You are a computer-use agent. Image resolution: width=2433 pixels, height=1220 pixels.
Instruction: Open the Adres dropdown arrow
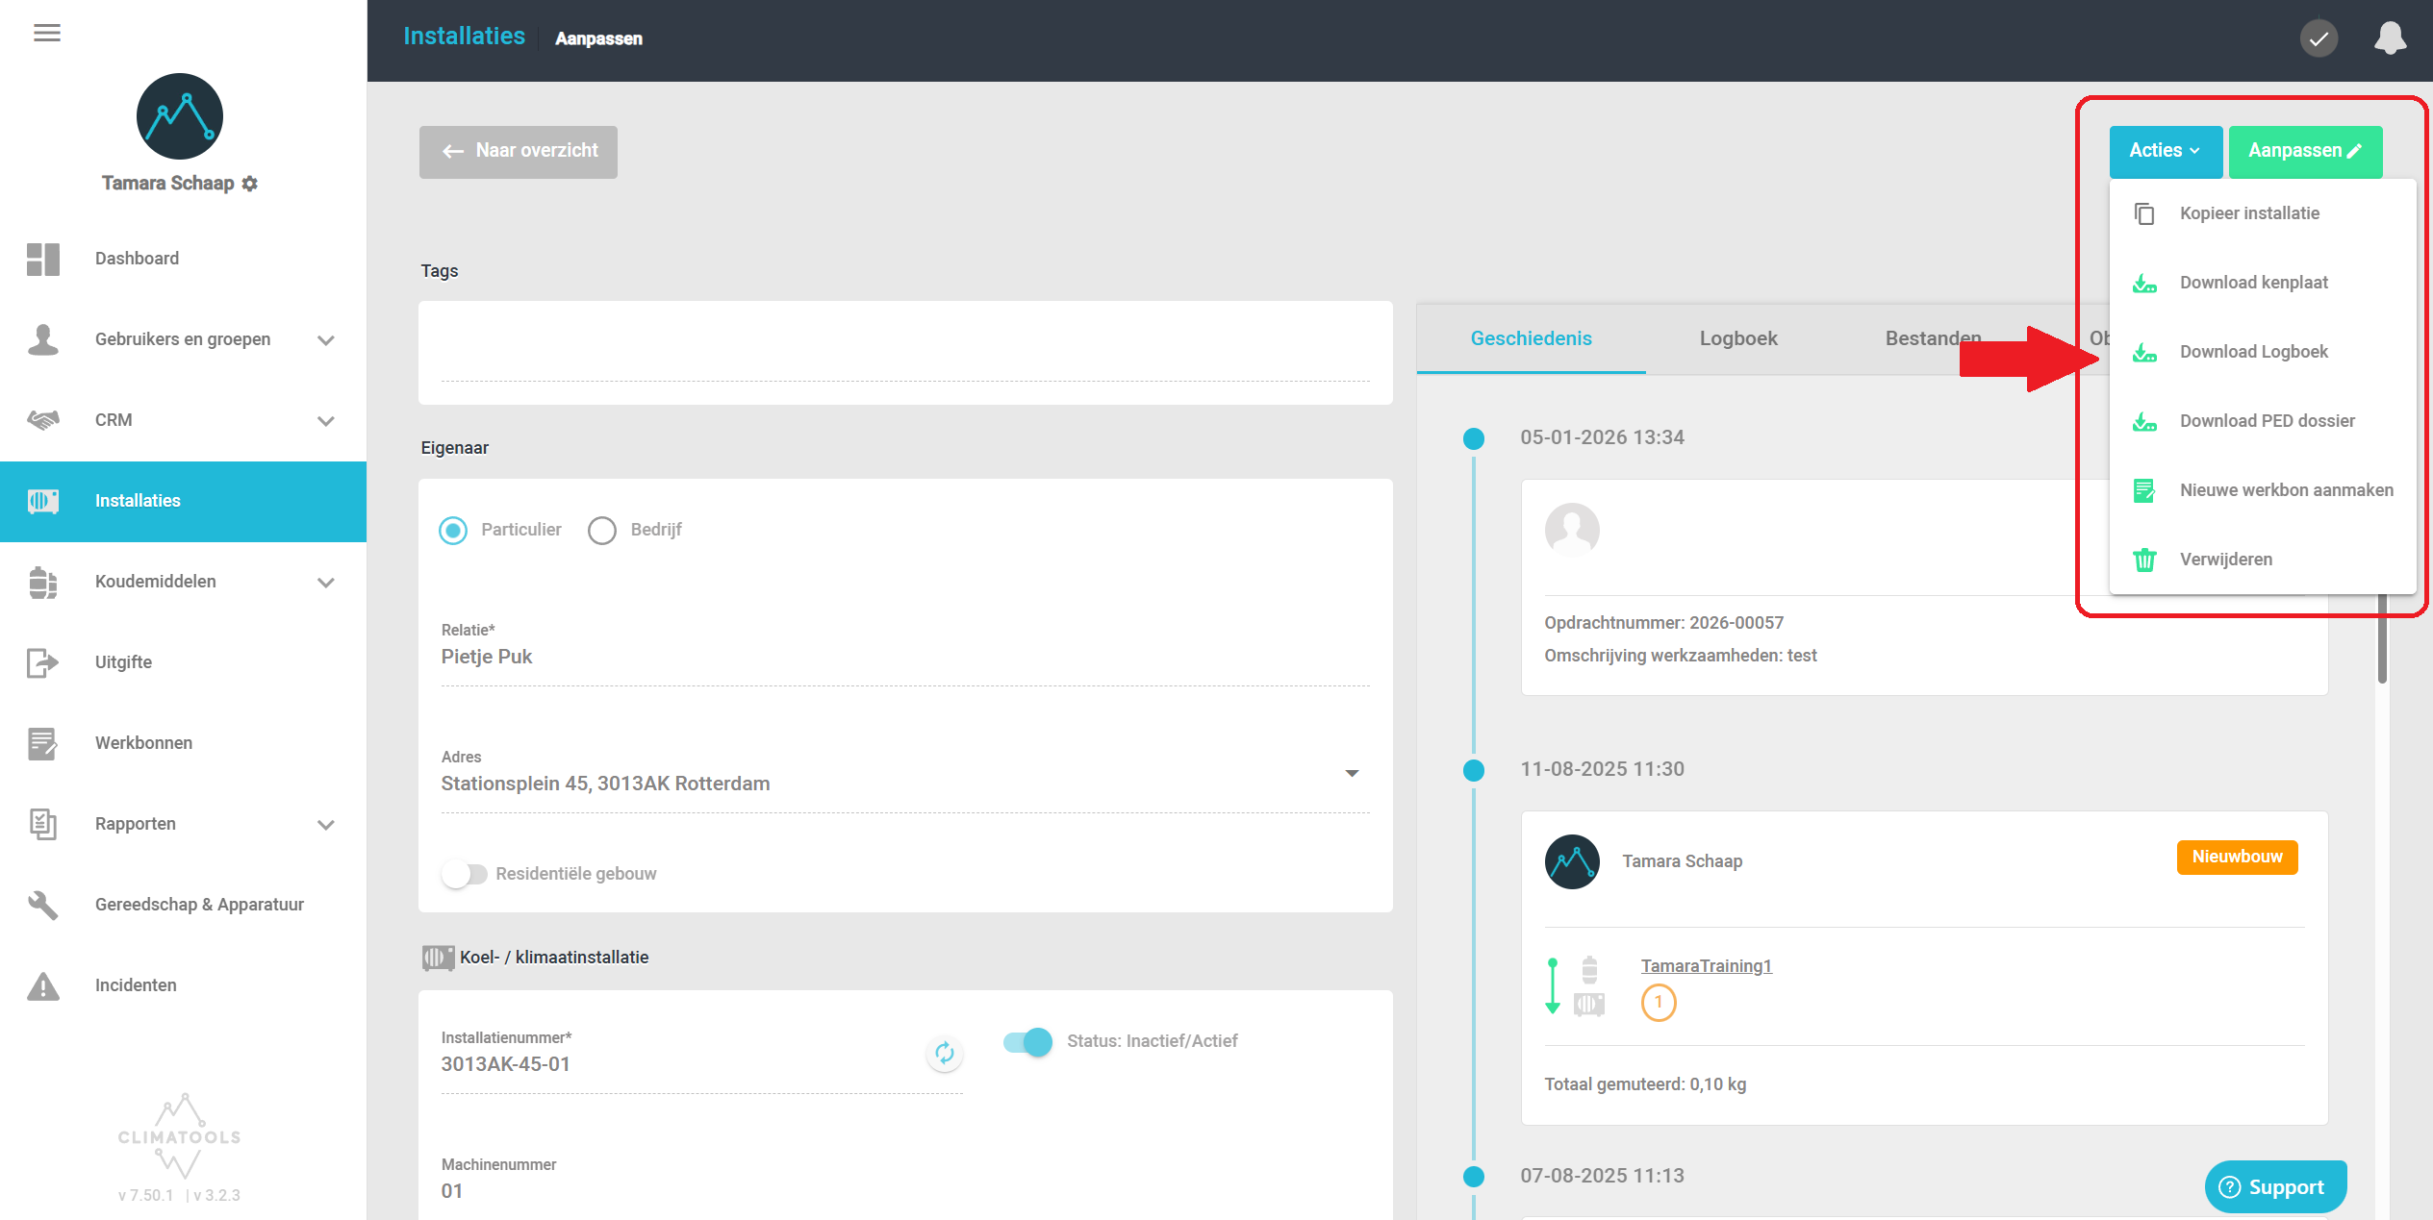pyautogui.click(x=1352, y=773)
